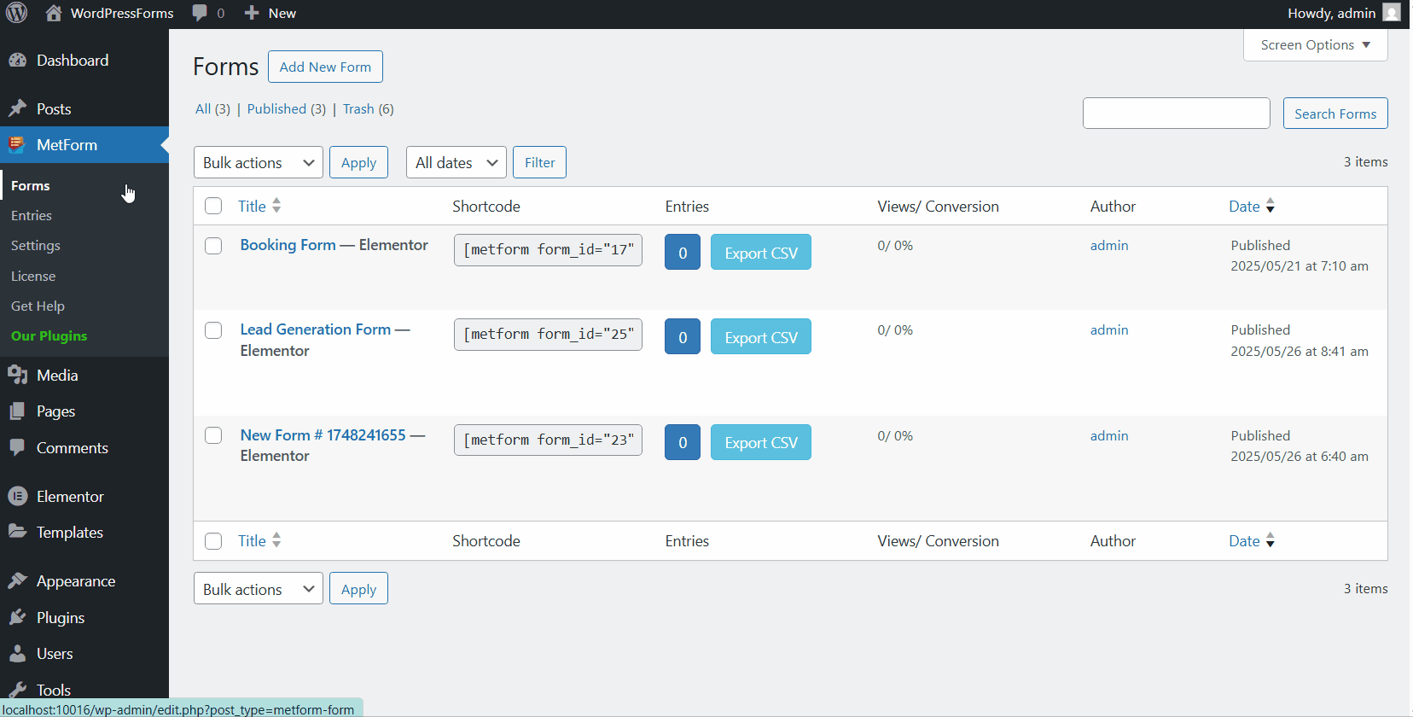
Task: Open the All dates dropdown
Action: (x=456, y=162)
